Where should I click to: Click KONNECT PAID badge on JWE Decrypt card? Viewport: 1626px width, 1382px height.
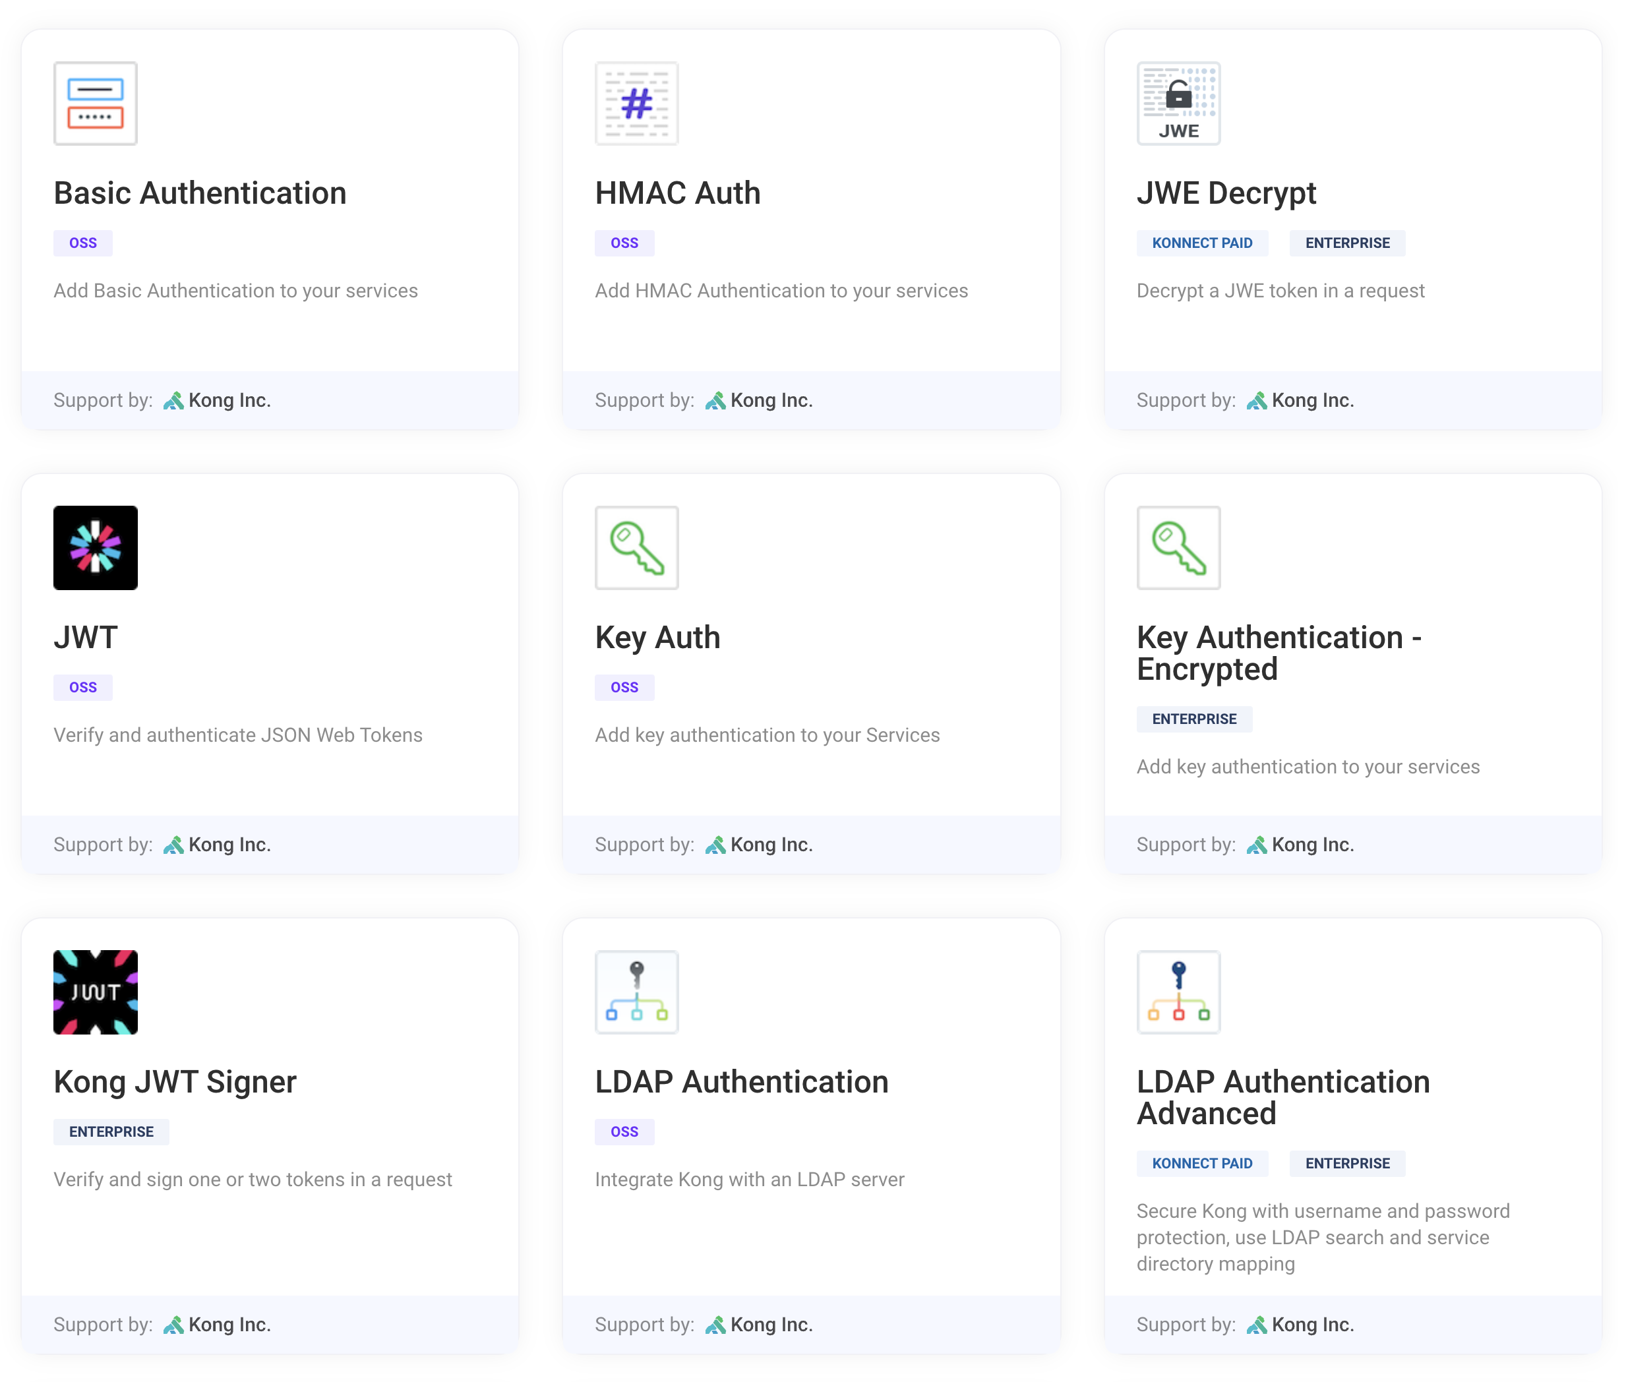1202,243
